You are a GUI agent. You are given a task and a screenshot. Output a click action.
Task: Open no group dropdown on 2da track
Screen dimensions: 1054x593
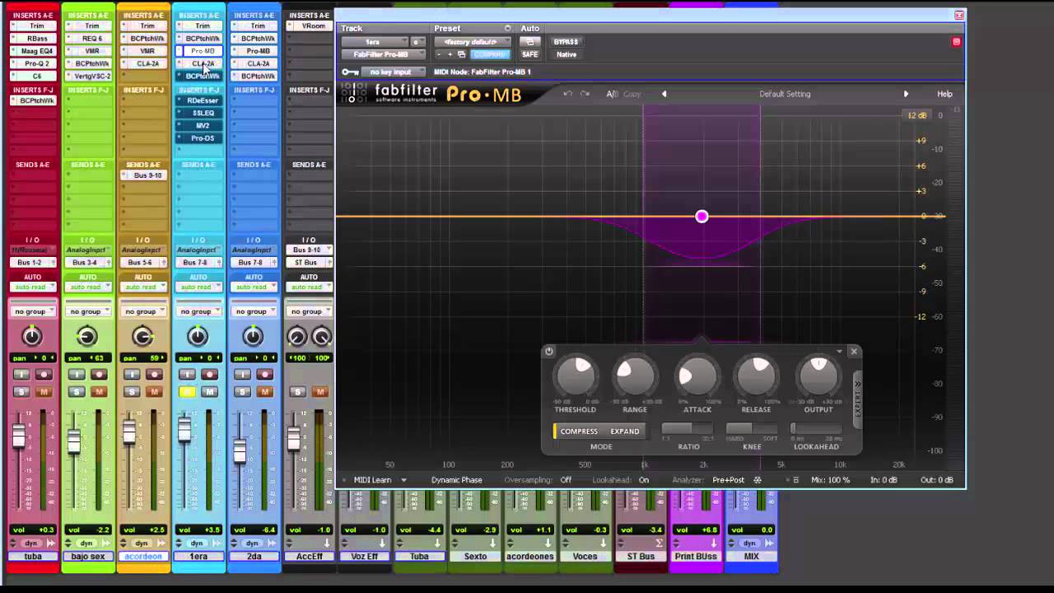(x=253, y=311)
